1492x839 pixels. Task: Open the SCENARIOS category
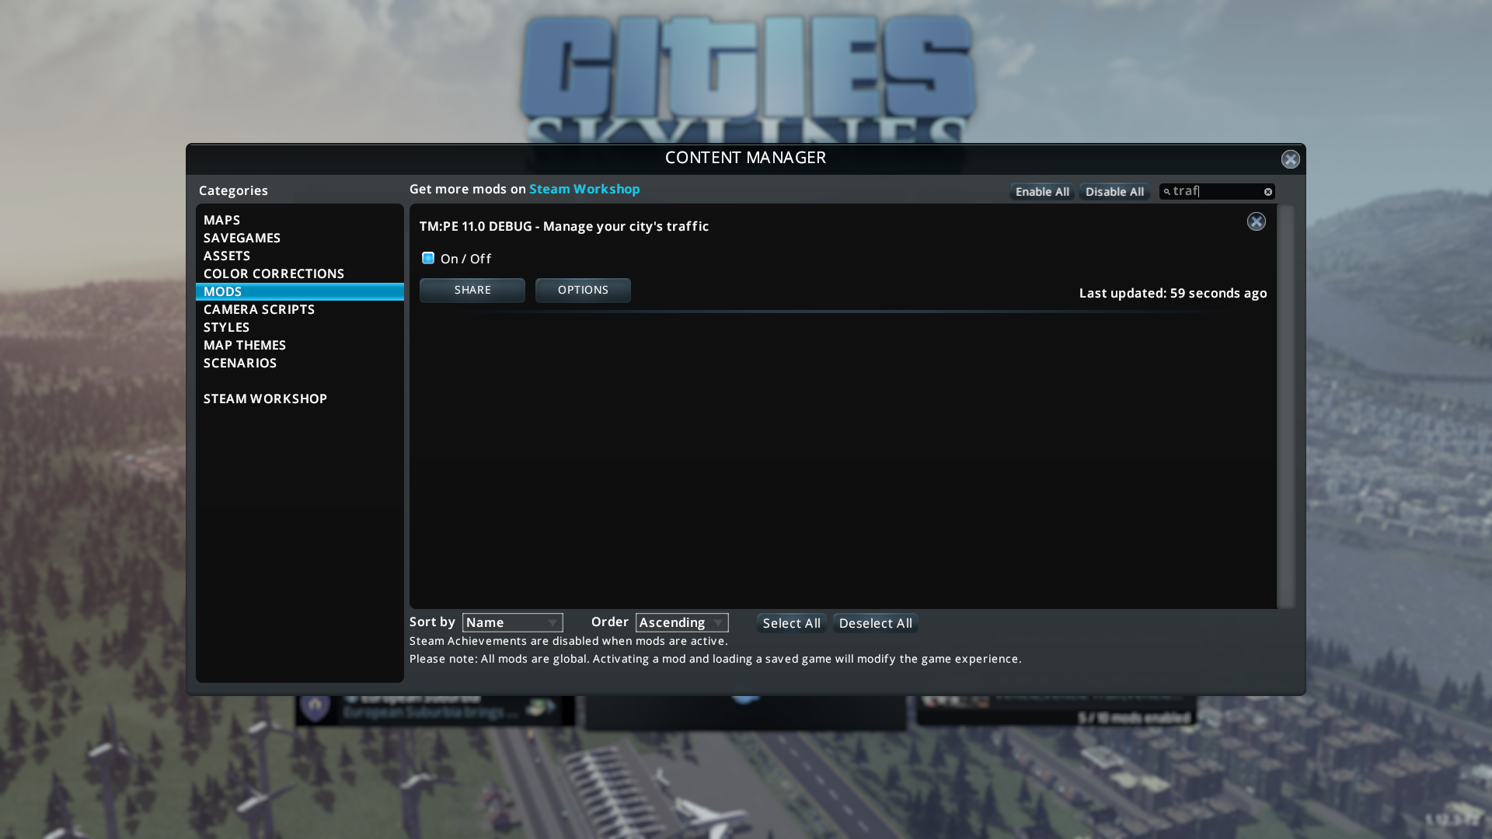pos(240,363)
